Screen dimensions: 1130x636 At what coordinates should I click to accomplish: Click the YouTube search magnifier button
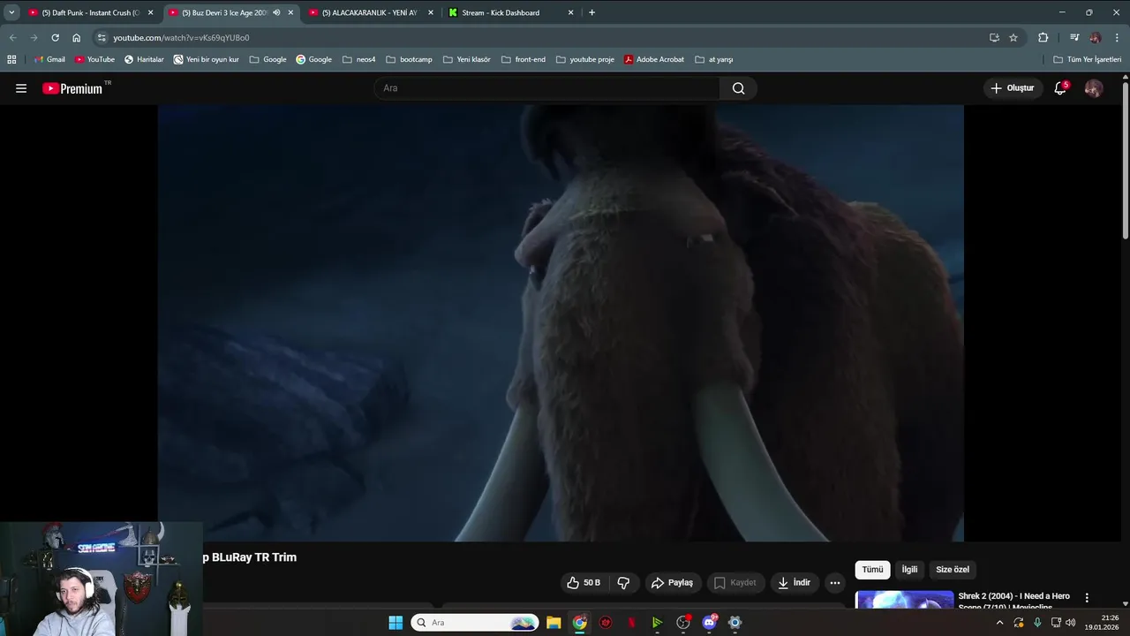pos(738,88)
